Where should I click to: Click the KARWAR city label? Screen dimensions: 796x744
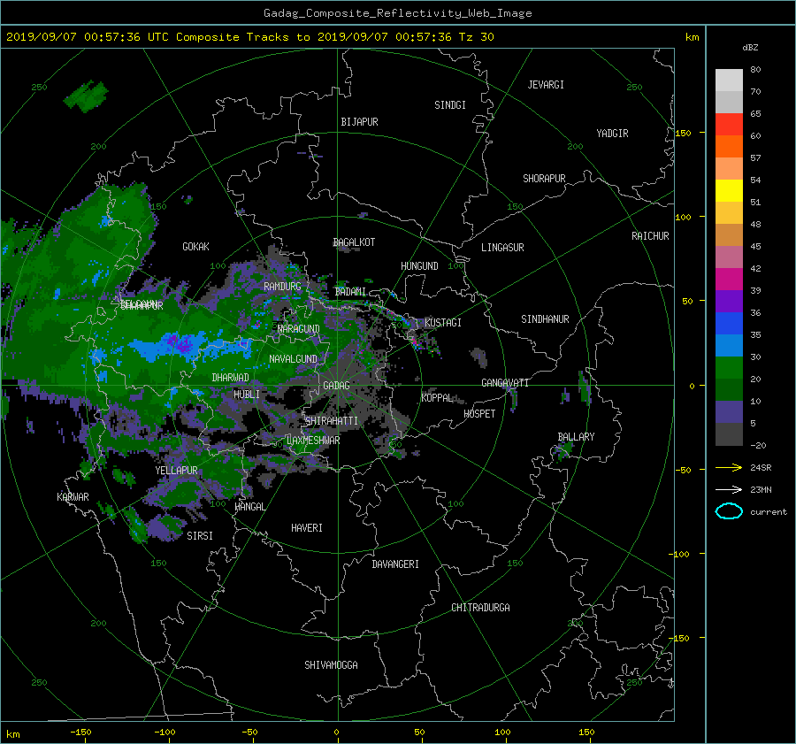[x=73, y=497]
